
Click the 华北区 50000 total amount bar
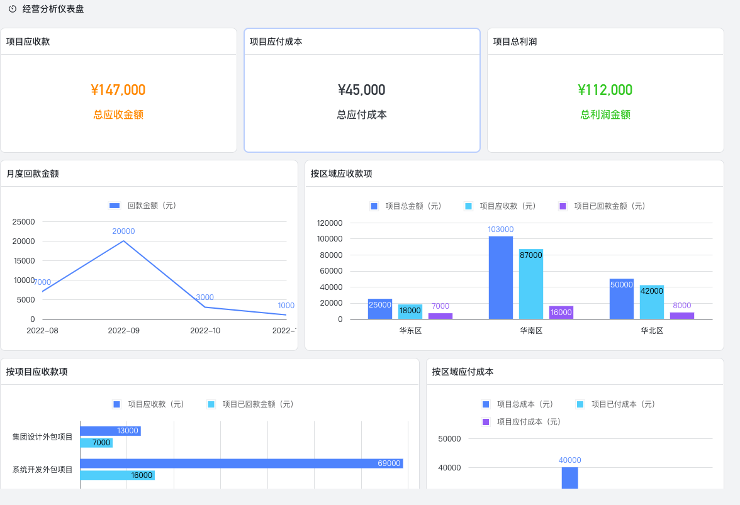(622, 299)
